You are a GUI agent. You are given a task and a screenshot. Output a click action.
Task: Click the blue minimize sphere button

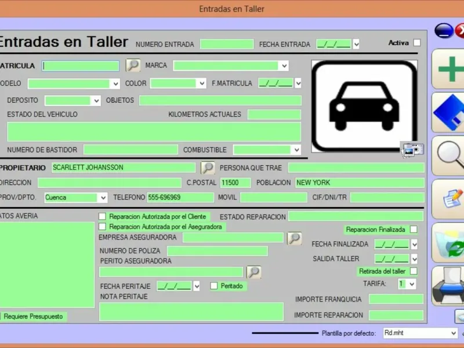(x=444, y=31)
